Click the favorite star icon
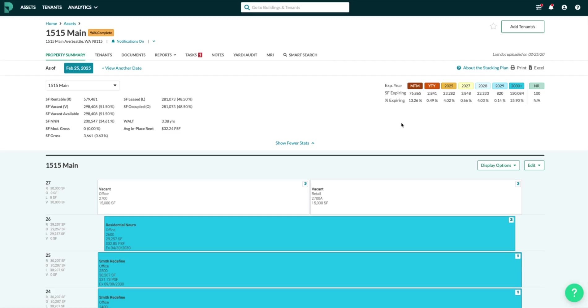This screenshot has height=308, width=588. 493,26
